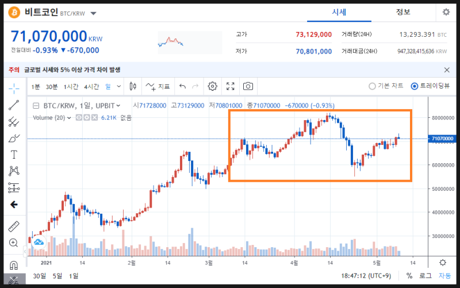This screenshot has height=288, width=460.
Task: Select the long position forecasting tool
Action: [14, 188]
